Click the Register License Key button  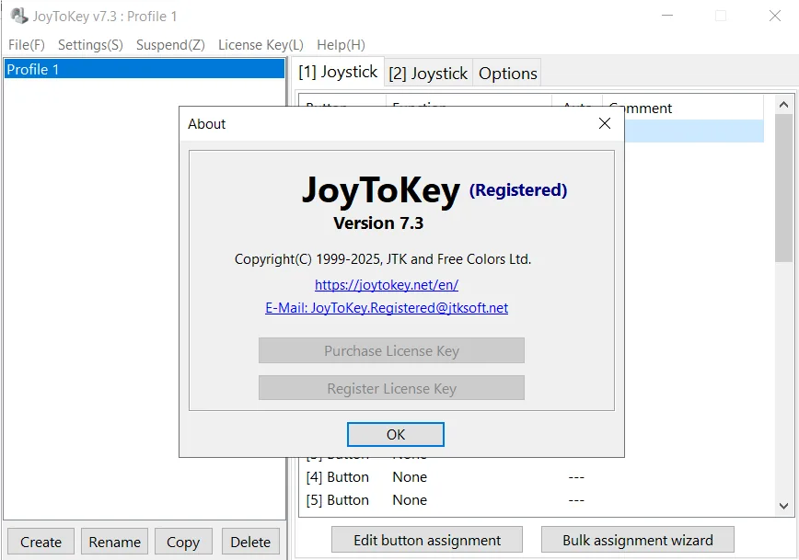pos(391,388)
